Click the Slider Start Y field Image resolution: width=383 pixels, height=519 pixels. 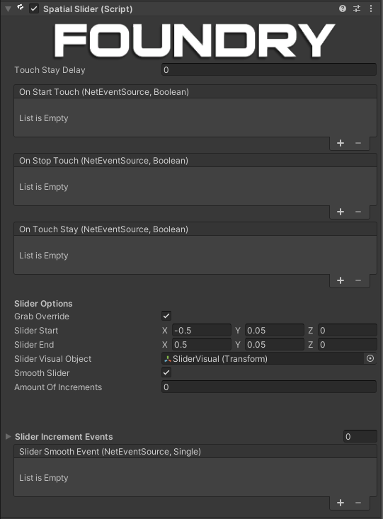point(274,331)
